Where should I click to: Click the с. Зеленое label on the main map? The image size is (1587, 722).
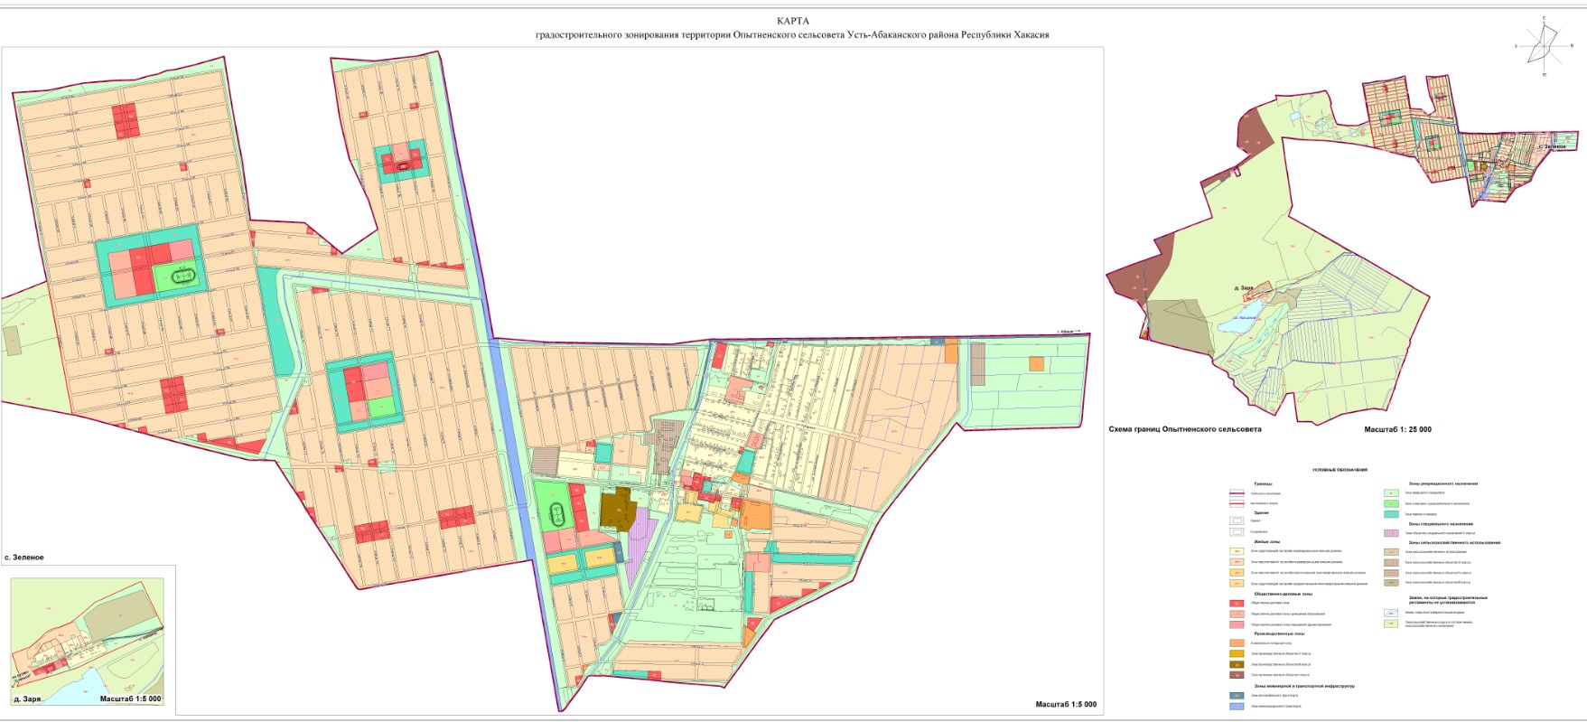click(24, 558)
